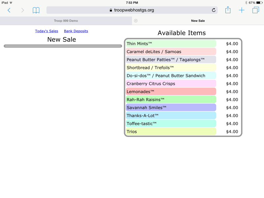Screen dimensions: 264x198
Task: Click the $4.00 price beside Lemonades
Action: tap(232, 92)
